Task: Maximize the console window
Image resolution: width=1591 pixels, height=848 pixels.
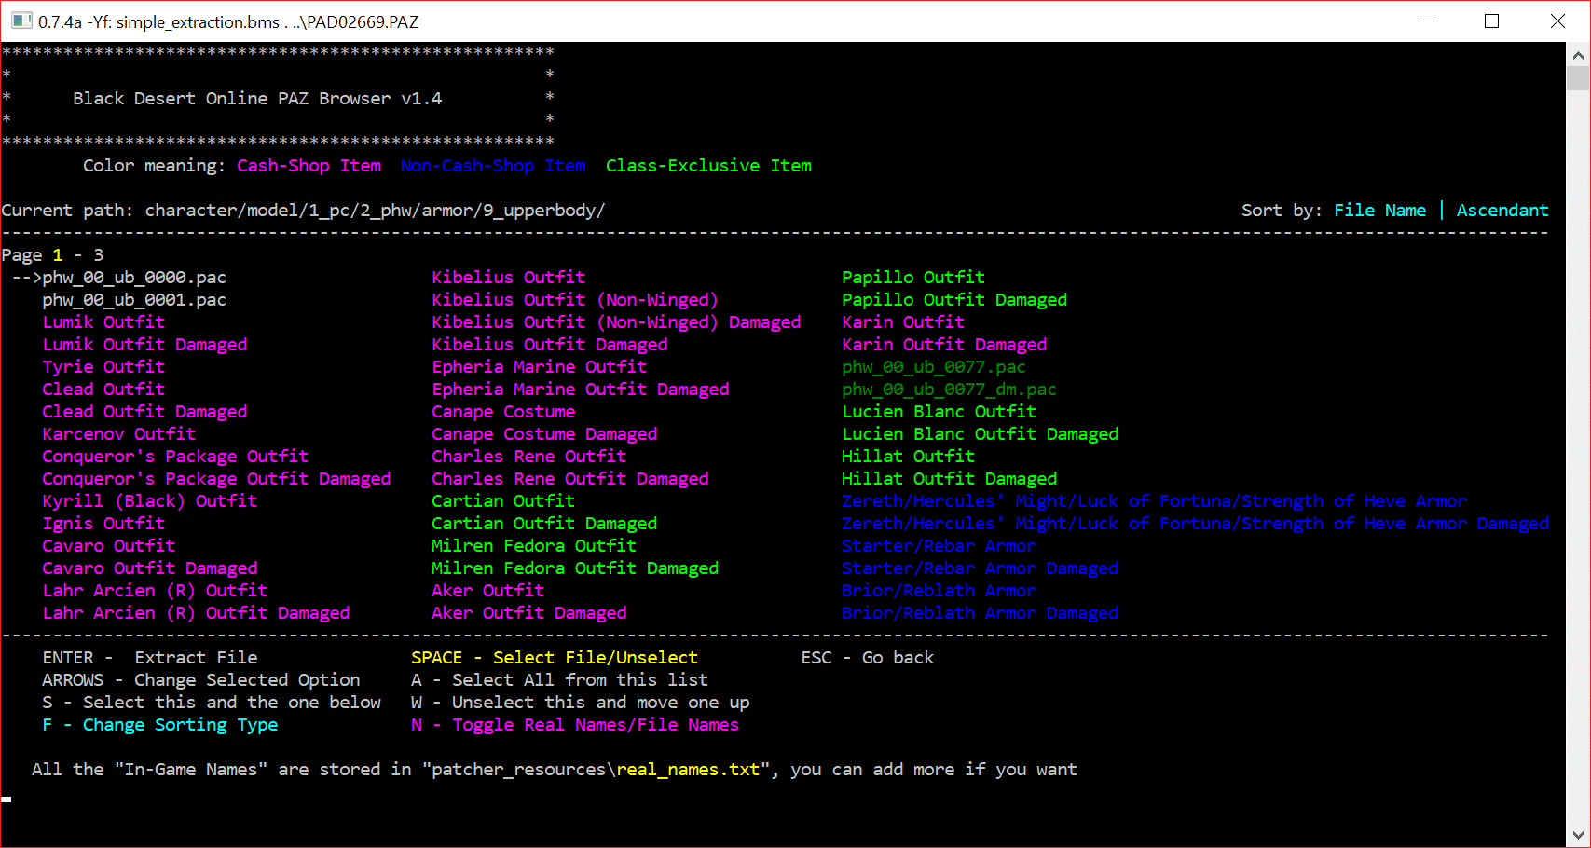Action: tap(1491, 21)
